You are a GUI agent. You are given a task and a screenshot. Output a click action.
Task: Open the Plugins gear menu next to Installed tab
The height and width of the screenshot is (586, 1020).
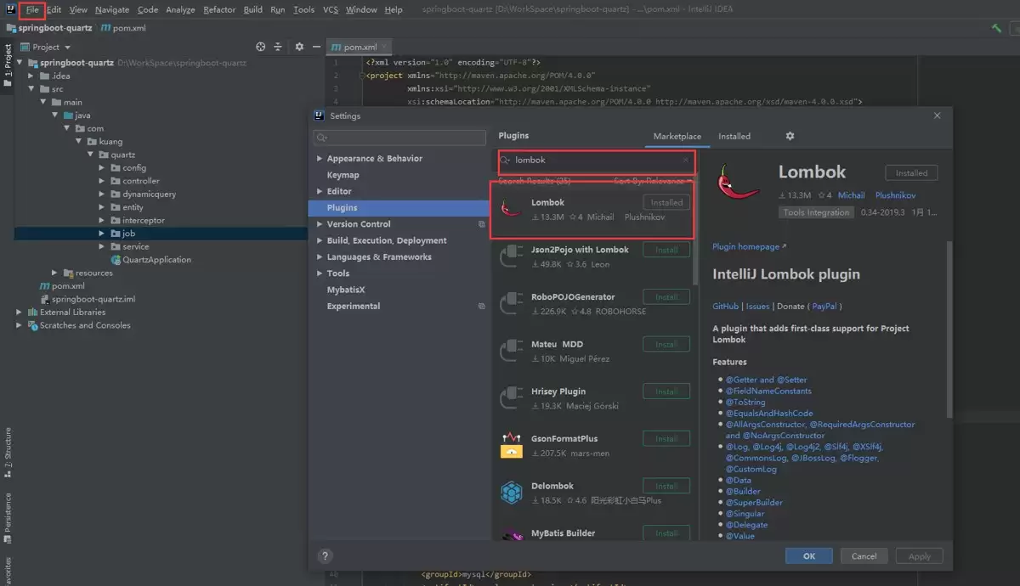(790, 136)
